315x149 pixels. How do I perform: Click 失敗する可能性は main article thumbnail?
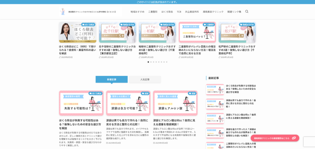pos(81,103)
